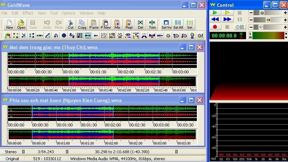
Task: Open the Options menu
Action: pyautogui.click(x=68, y=13)
